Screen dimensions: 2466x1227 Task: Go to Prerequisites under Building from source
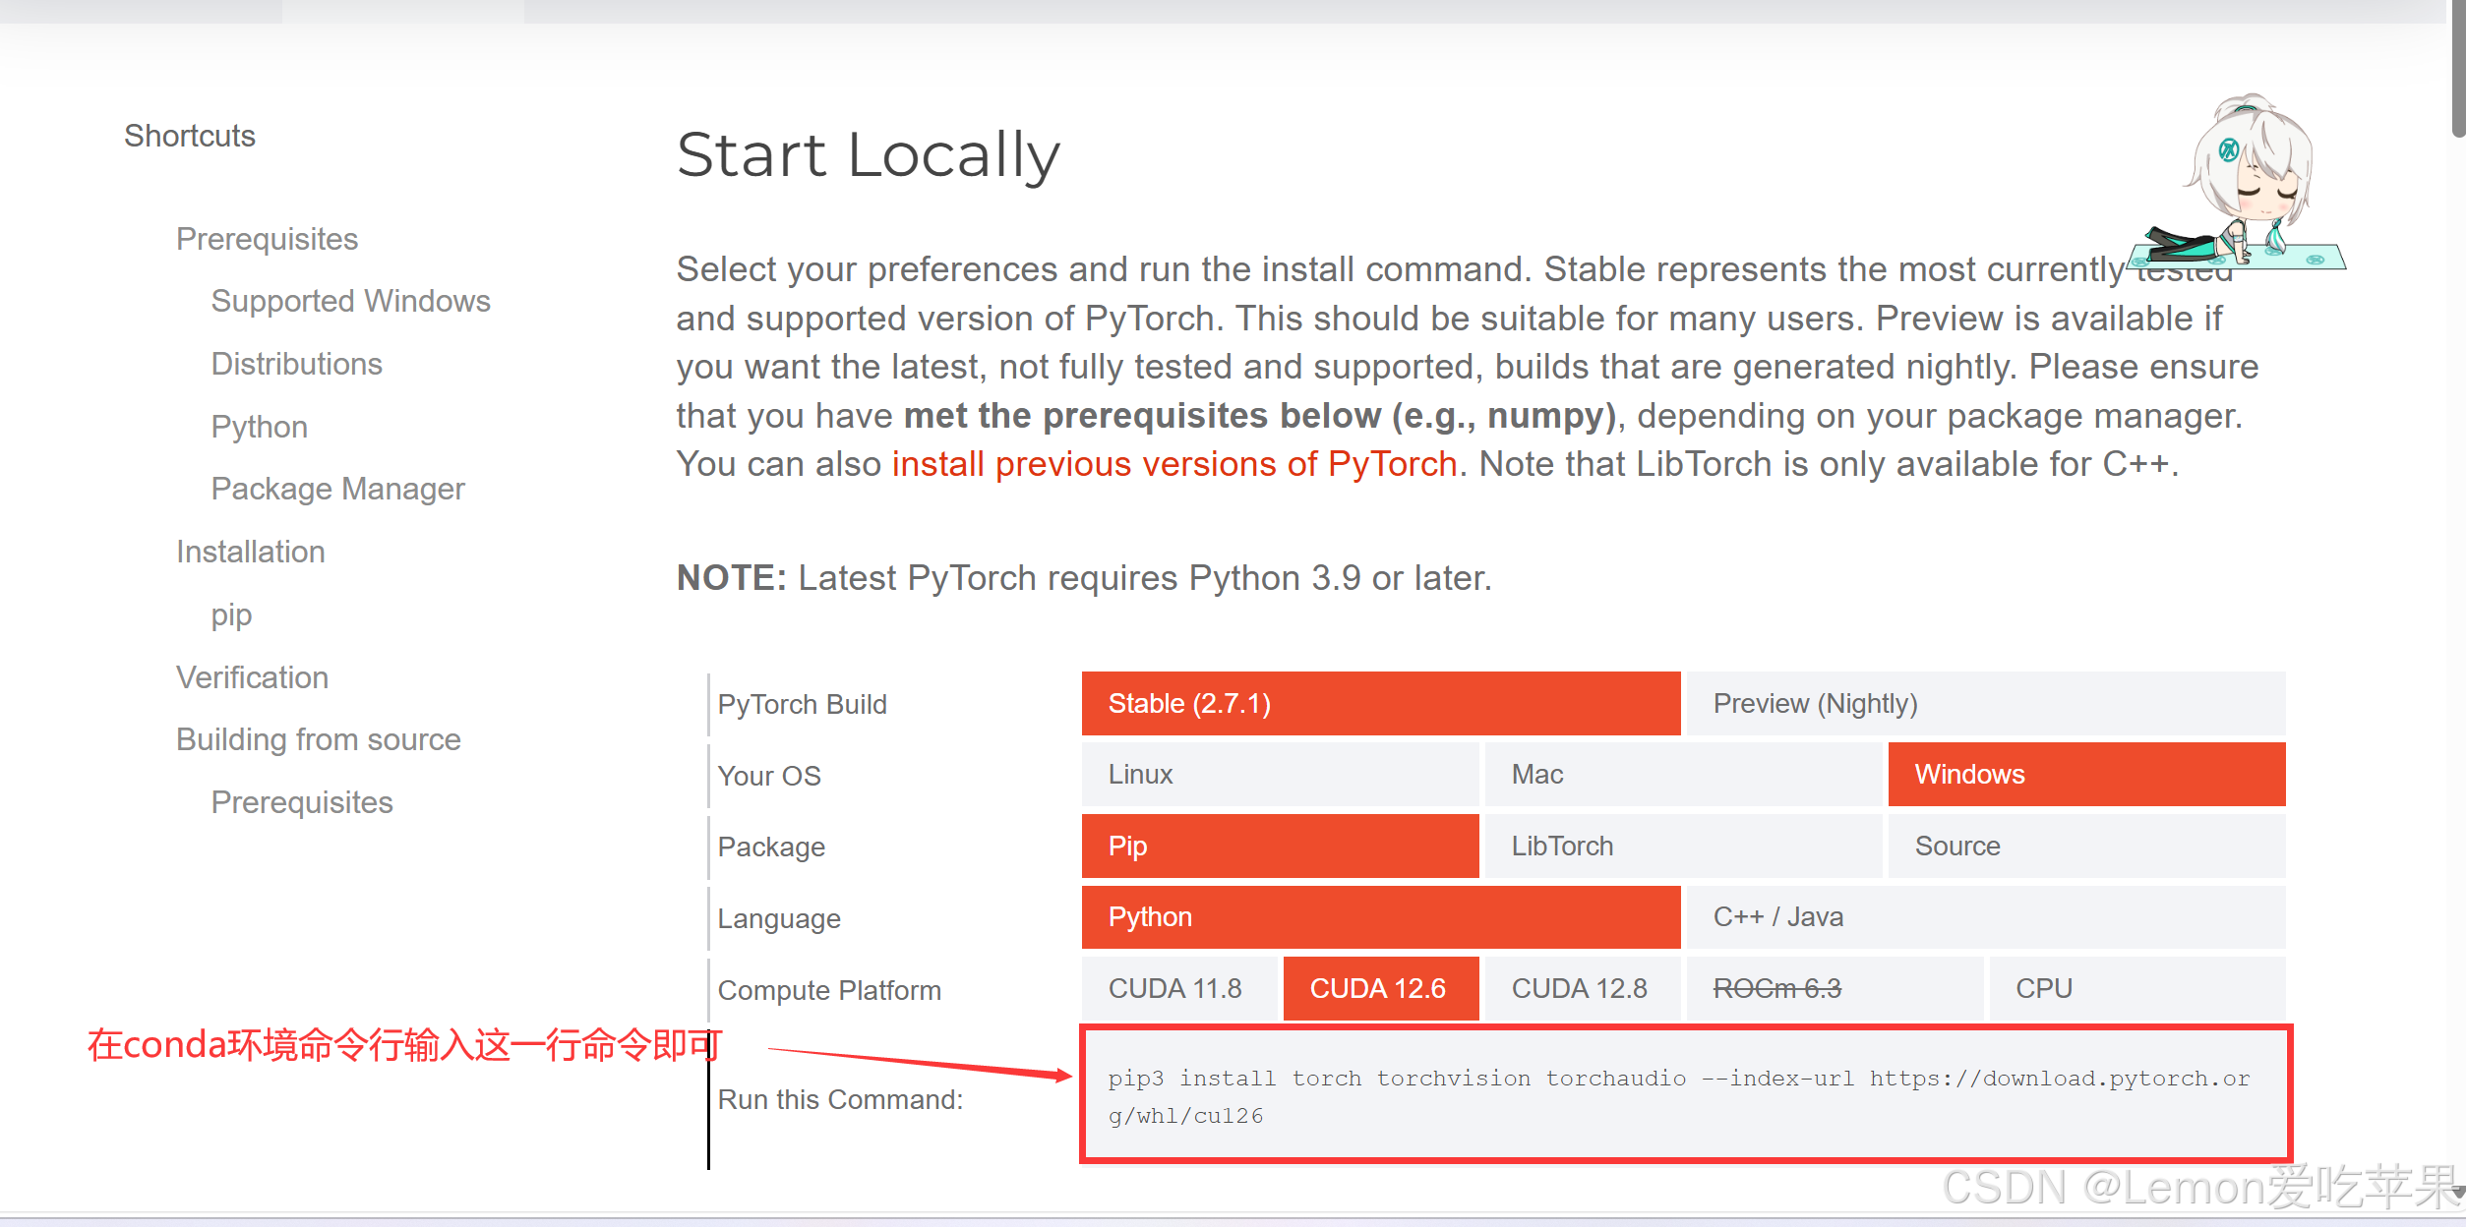point(302,802)
